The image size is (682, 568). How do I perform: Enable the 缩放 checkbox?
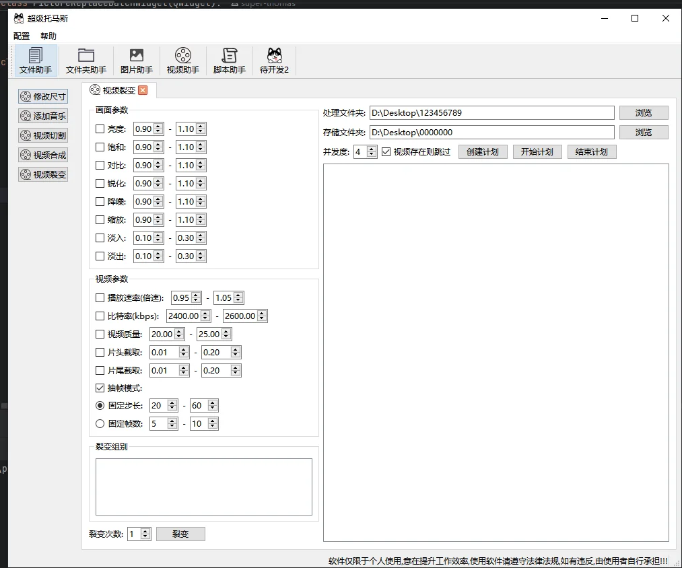pos(100,219)
